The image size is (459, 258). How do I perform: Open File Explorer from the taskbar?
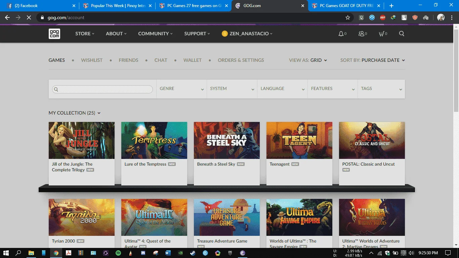(31, 253)
